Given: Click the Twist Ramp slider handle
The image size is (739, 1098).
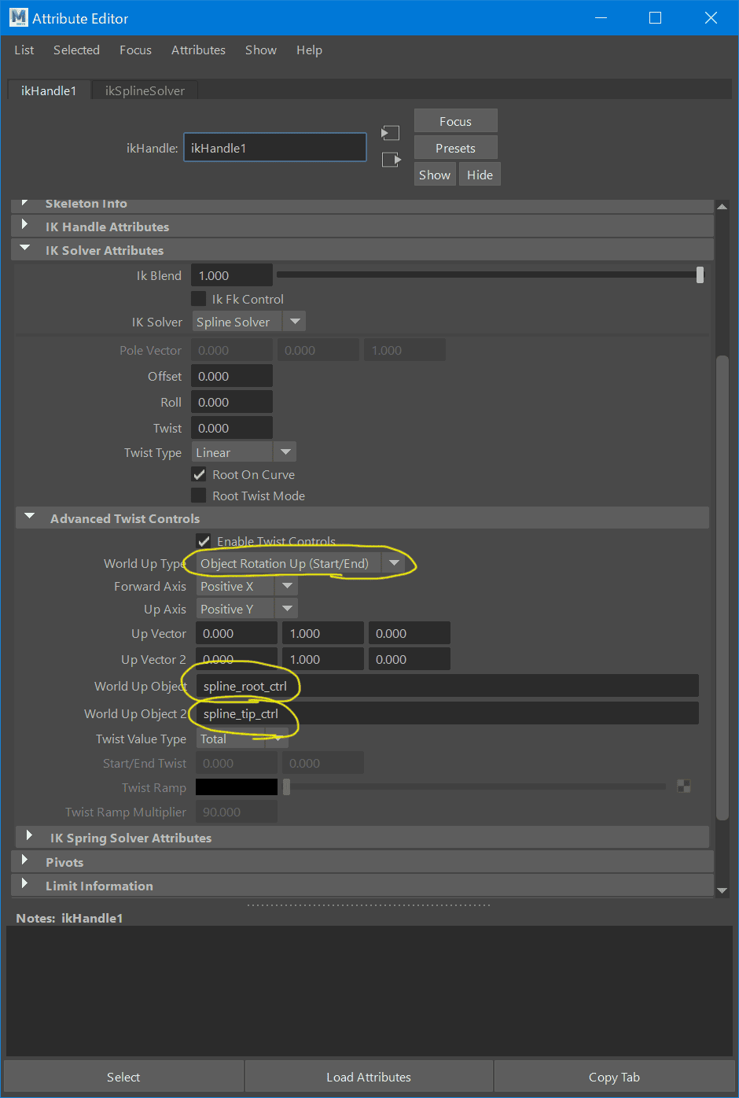Looking at the screenshot, I should [286, 787].
